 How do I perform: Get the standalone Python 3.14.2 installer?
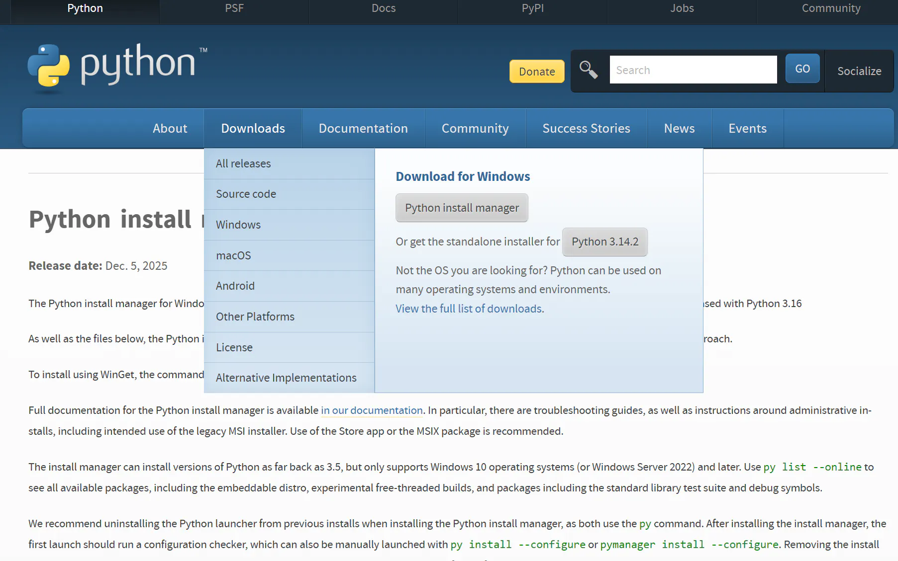(x=604, y=242)
